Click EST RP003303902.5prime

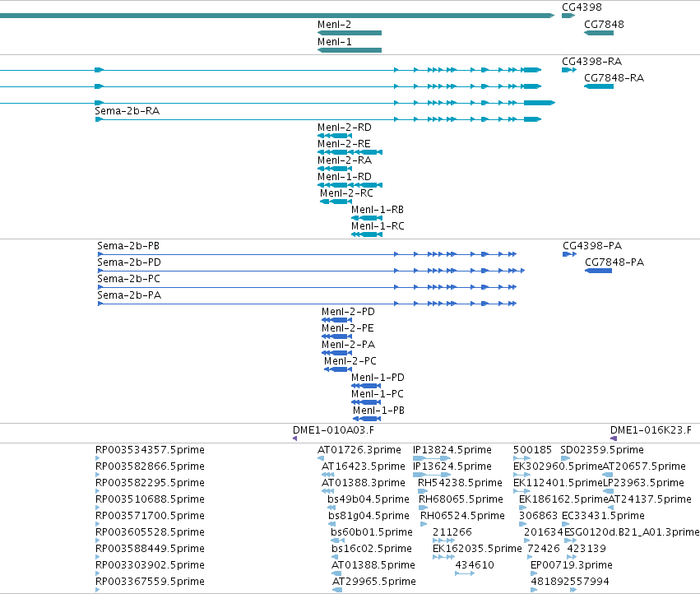pyautogui.click(x=98, y=573)
